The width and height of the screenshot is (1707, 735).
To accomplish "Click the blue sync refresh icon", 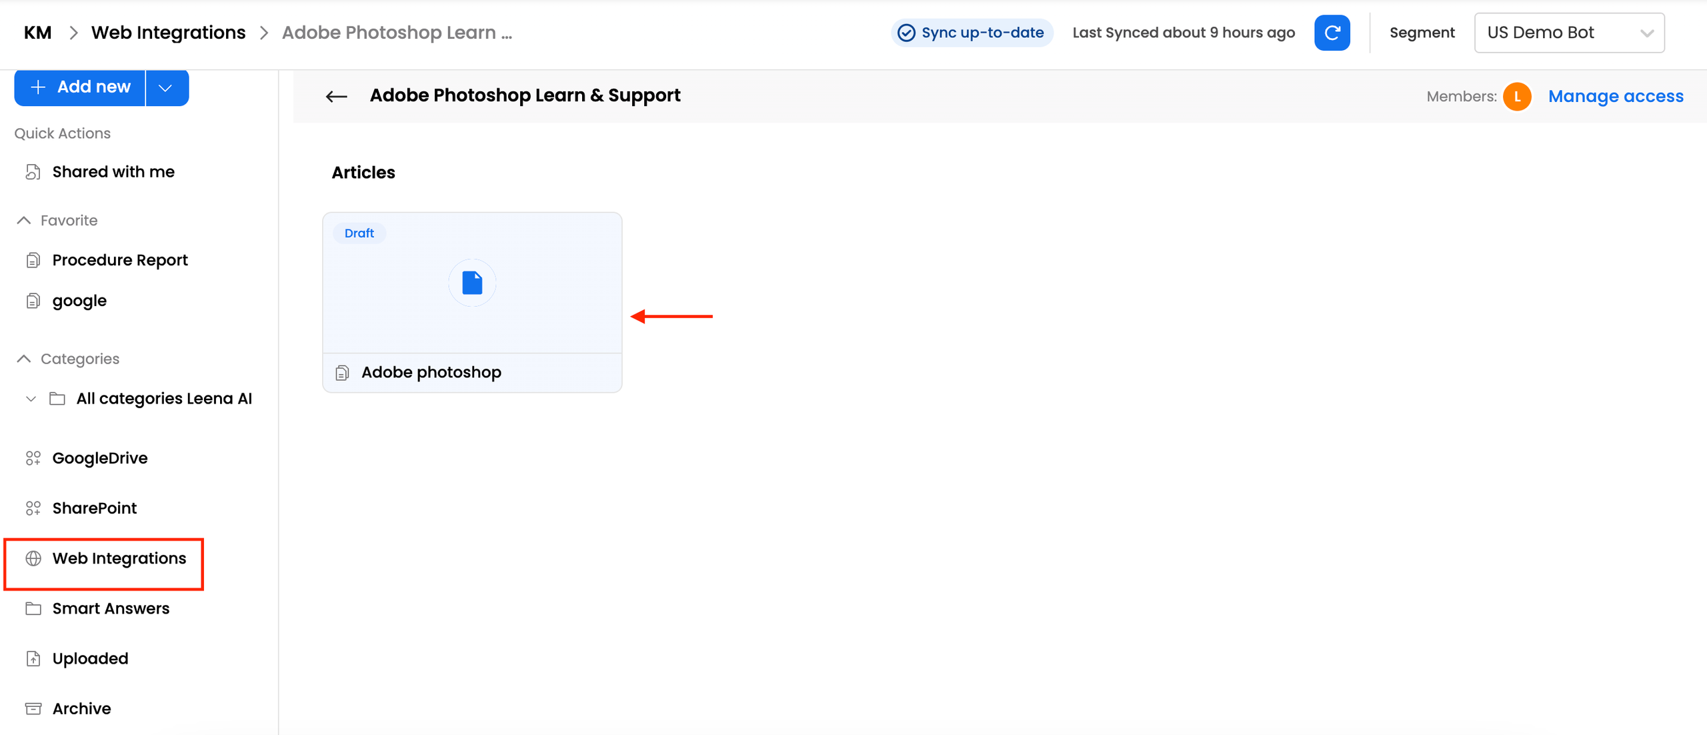I will coord(1332,33).
